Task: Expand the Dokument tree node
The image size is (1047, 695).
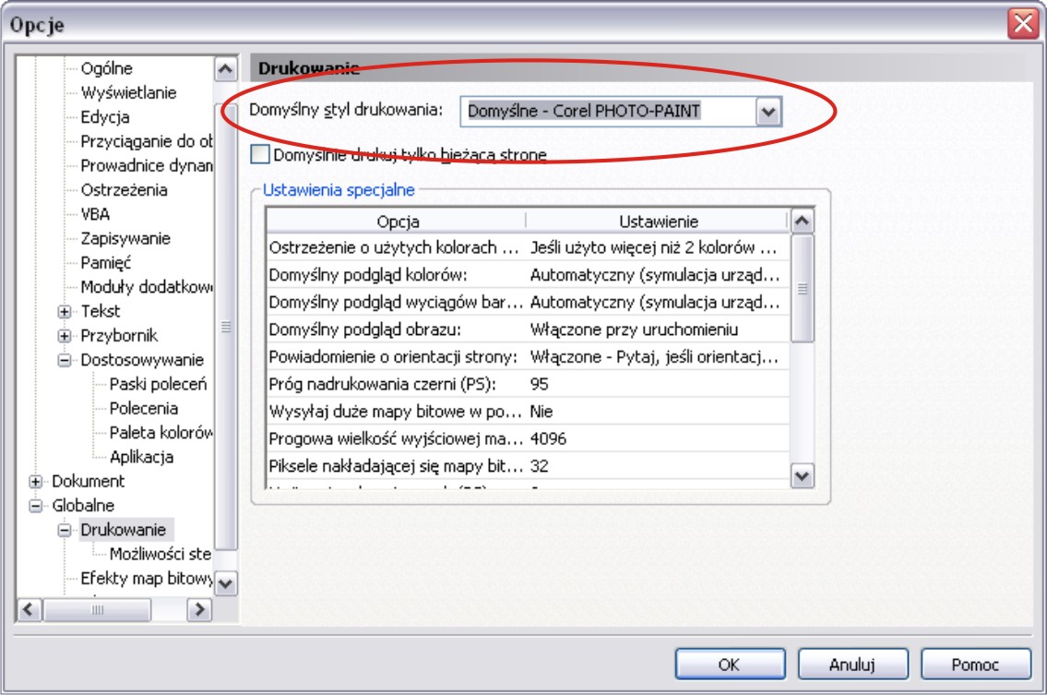Action: 36,481
